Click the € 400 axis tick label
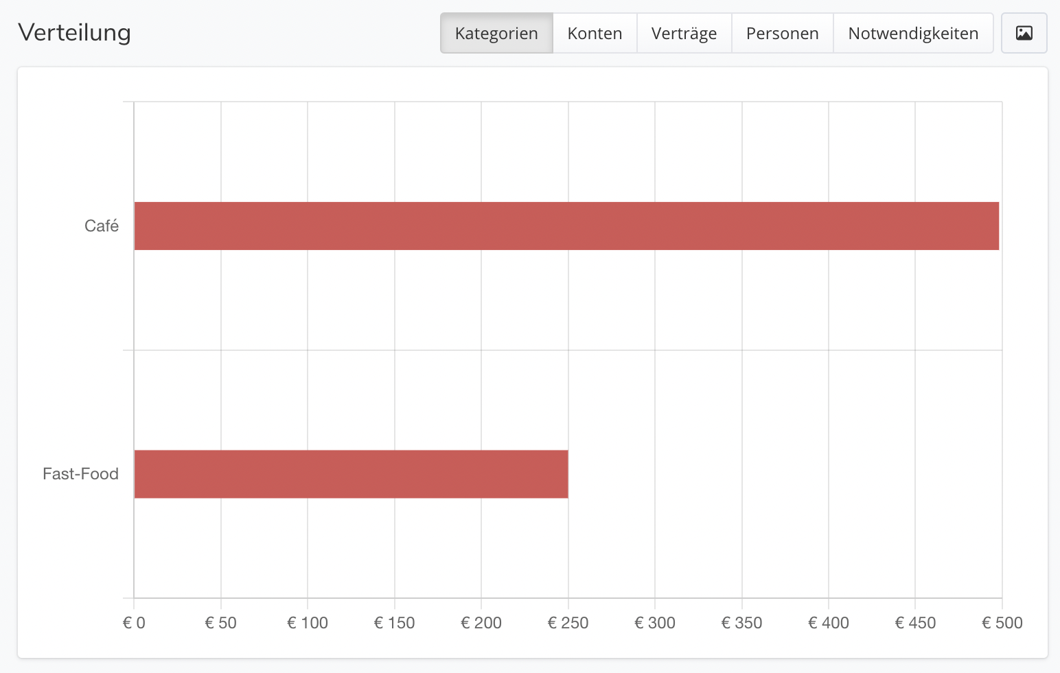This screenshot has height=673, width=1060. 829,623
